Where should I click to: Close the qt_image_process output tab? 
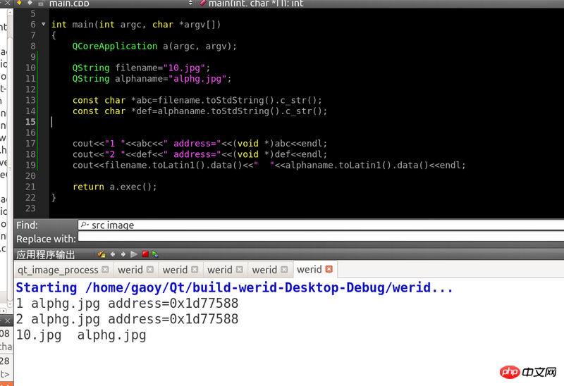point(105,270)
